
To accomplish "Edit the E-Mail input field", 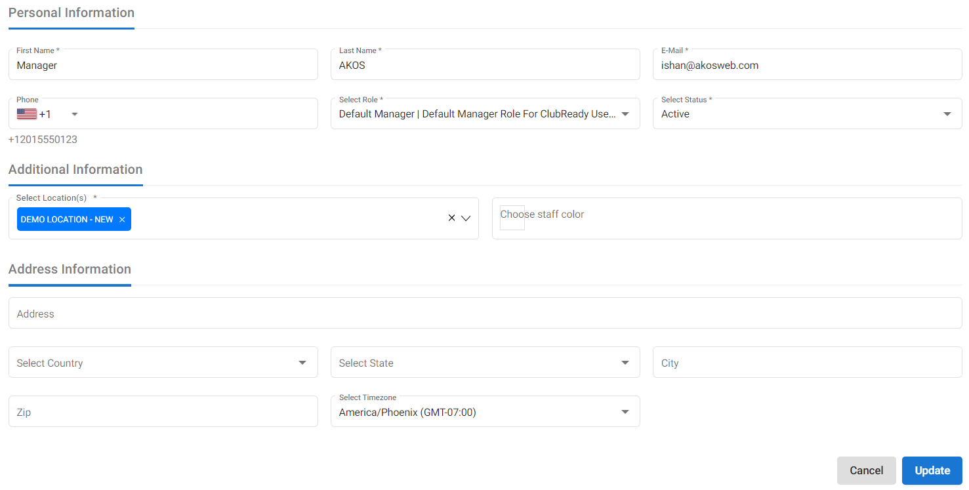I will [806, 66].
